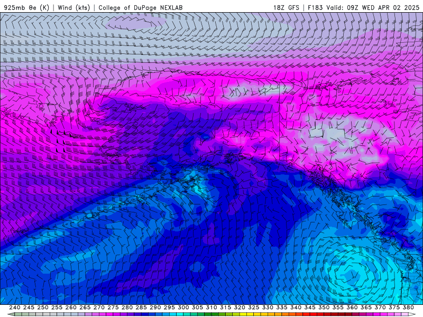The width and height of the screenshot is (423, 317).
Task: Click the 280 colorbar scale value
Action: pos(127,307)
